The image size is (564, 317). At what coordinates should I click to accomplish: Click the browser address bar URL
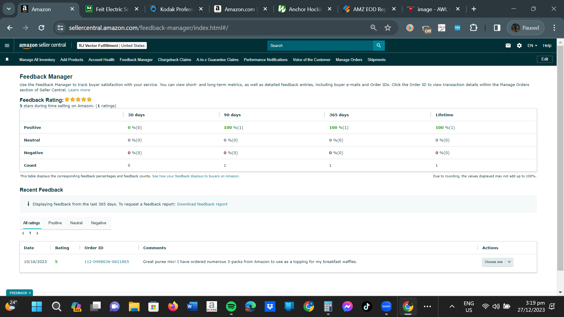coord(149,28)
